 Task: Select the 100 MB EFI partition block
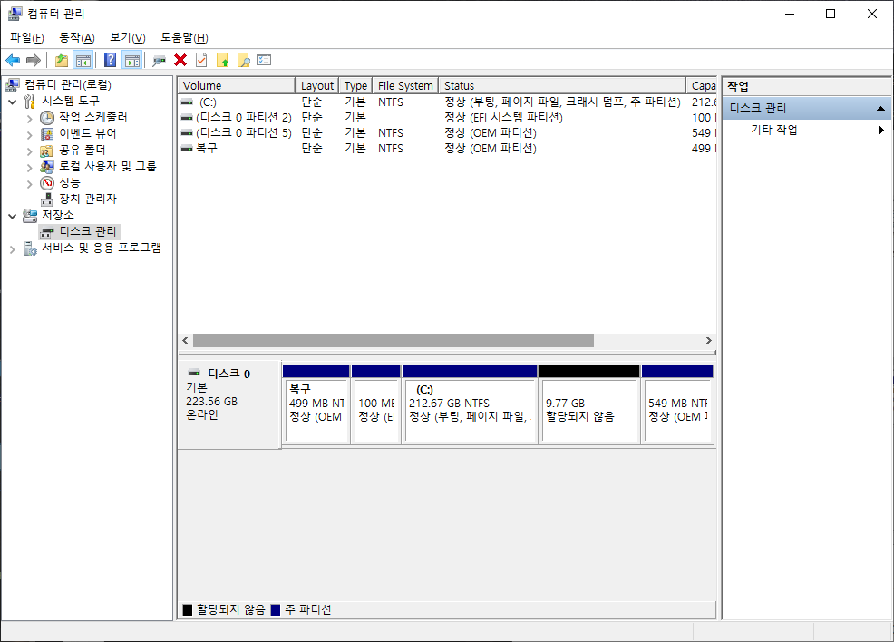tap(376, 404)
